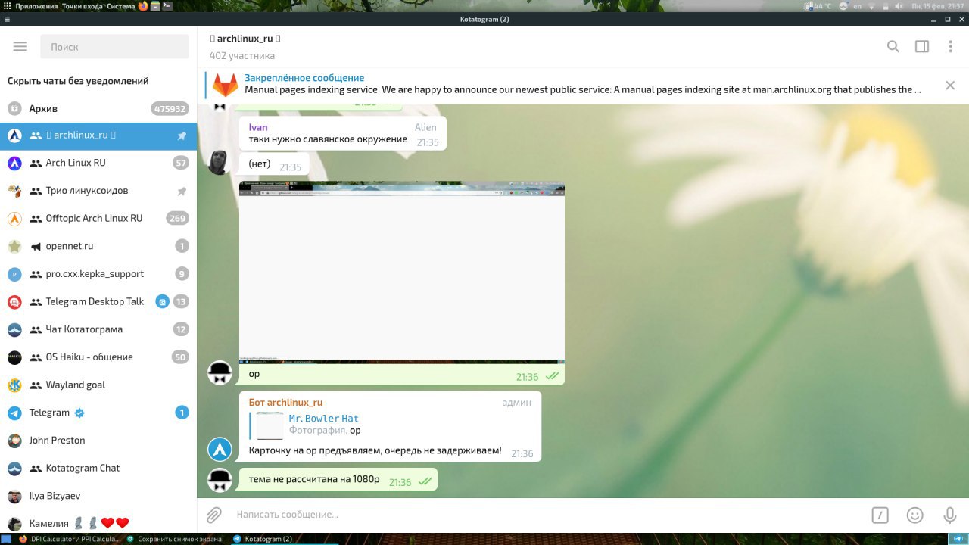Click archlinux_ru chat header title
969x545 pixels.
245,39
